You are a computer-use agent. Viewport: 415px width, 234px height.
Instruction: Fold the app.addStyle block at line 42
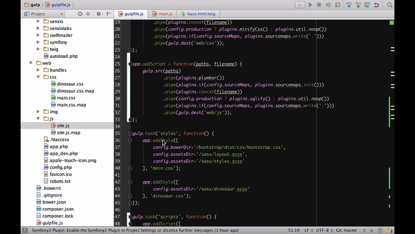coord(130,182)
